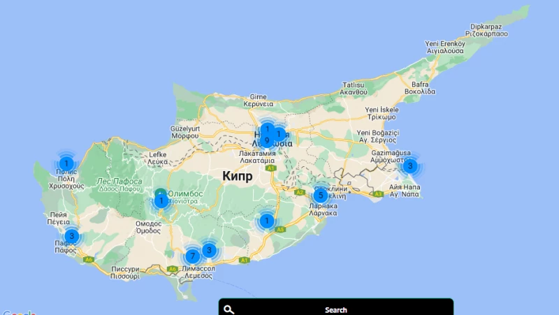The width and height of the screenshot is (559, 315).
Task: Select the marker 1 north of Nicosia
Action: tap(268, 129)
